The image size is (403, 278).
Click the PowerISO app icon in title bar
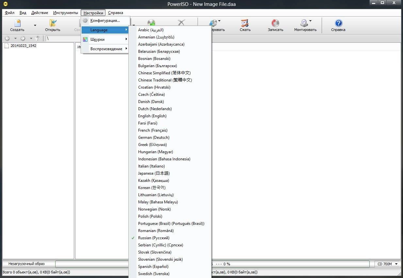point(6,4)
